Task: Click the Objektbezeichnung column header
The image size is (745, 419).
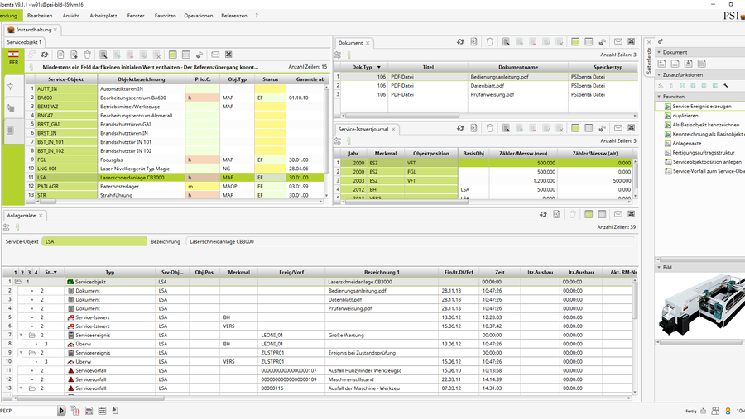Action: (141, 79)
